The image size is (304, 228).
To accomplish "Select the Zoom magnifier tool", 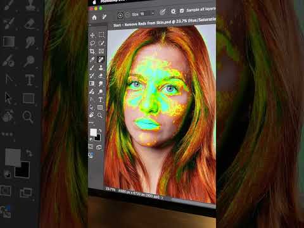I will click(x=100, y=115).
